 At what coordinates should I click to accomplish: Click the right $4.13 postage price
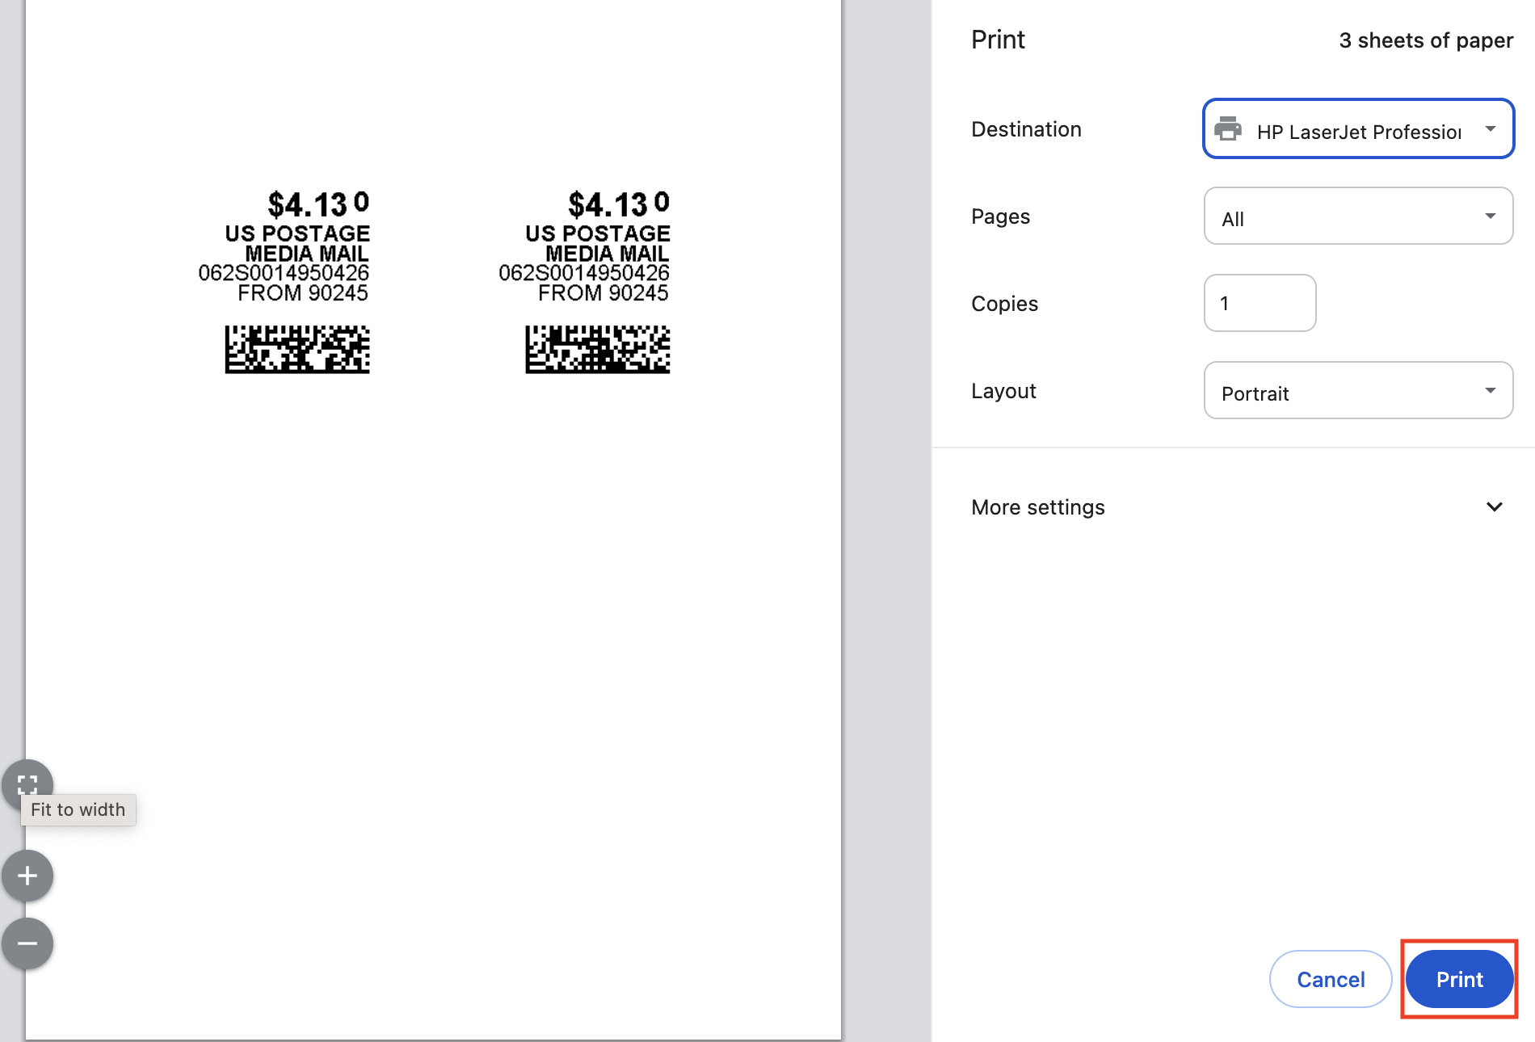click(608, 204)
